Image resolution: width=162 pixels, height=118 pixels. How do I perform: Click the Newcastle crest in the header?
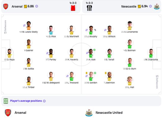coord(157,7)
